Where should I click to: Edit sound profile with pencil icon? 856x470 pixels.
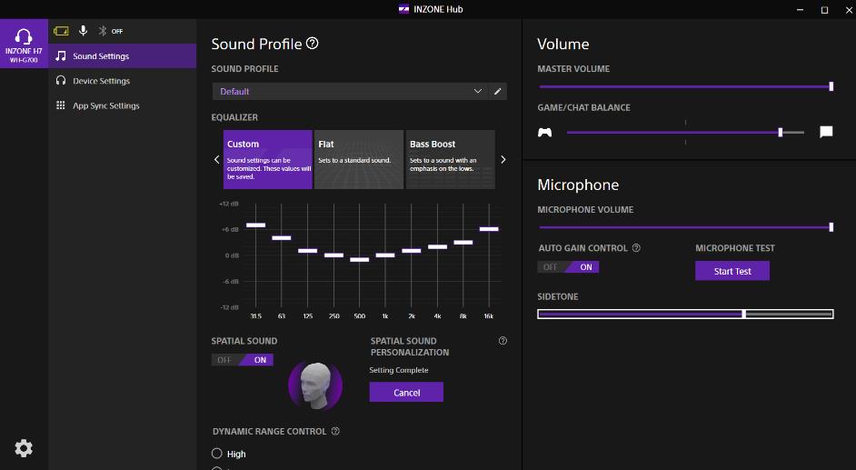(x=497, y=91)
